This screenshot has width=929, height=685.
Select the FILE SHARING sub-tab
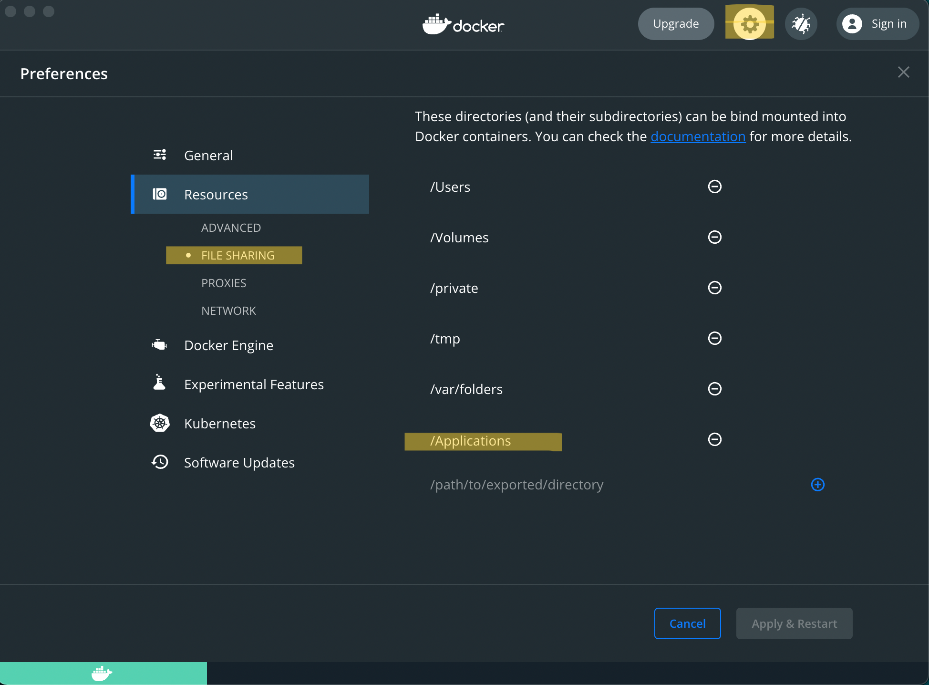click(x=238, y=256)
